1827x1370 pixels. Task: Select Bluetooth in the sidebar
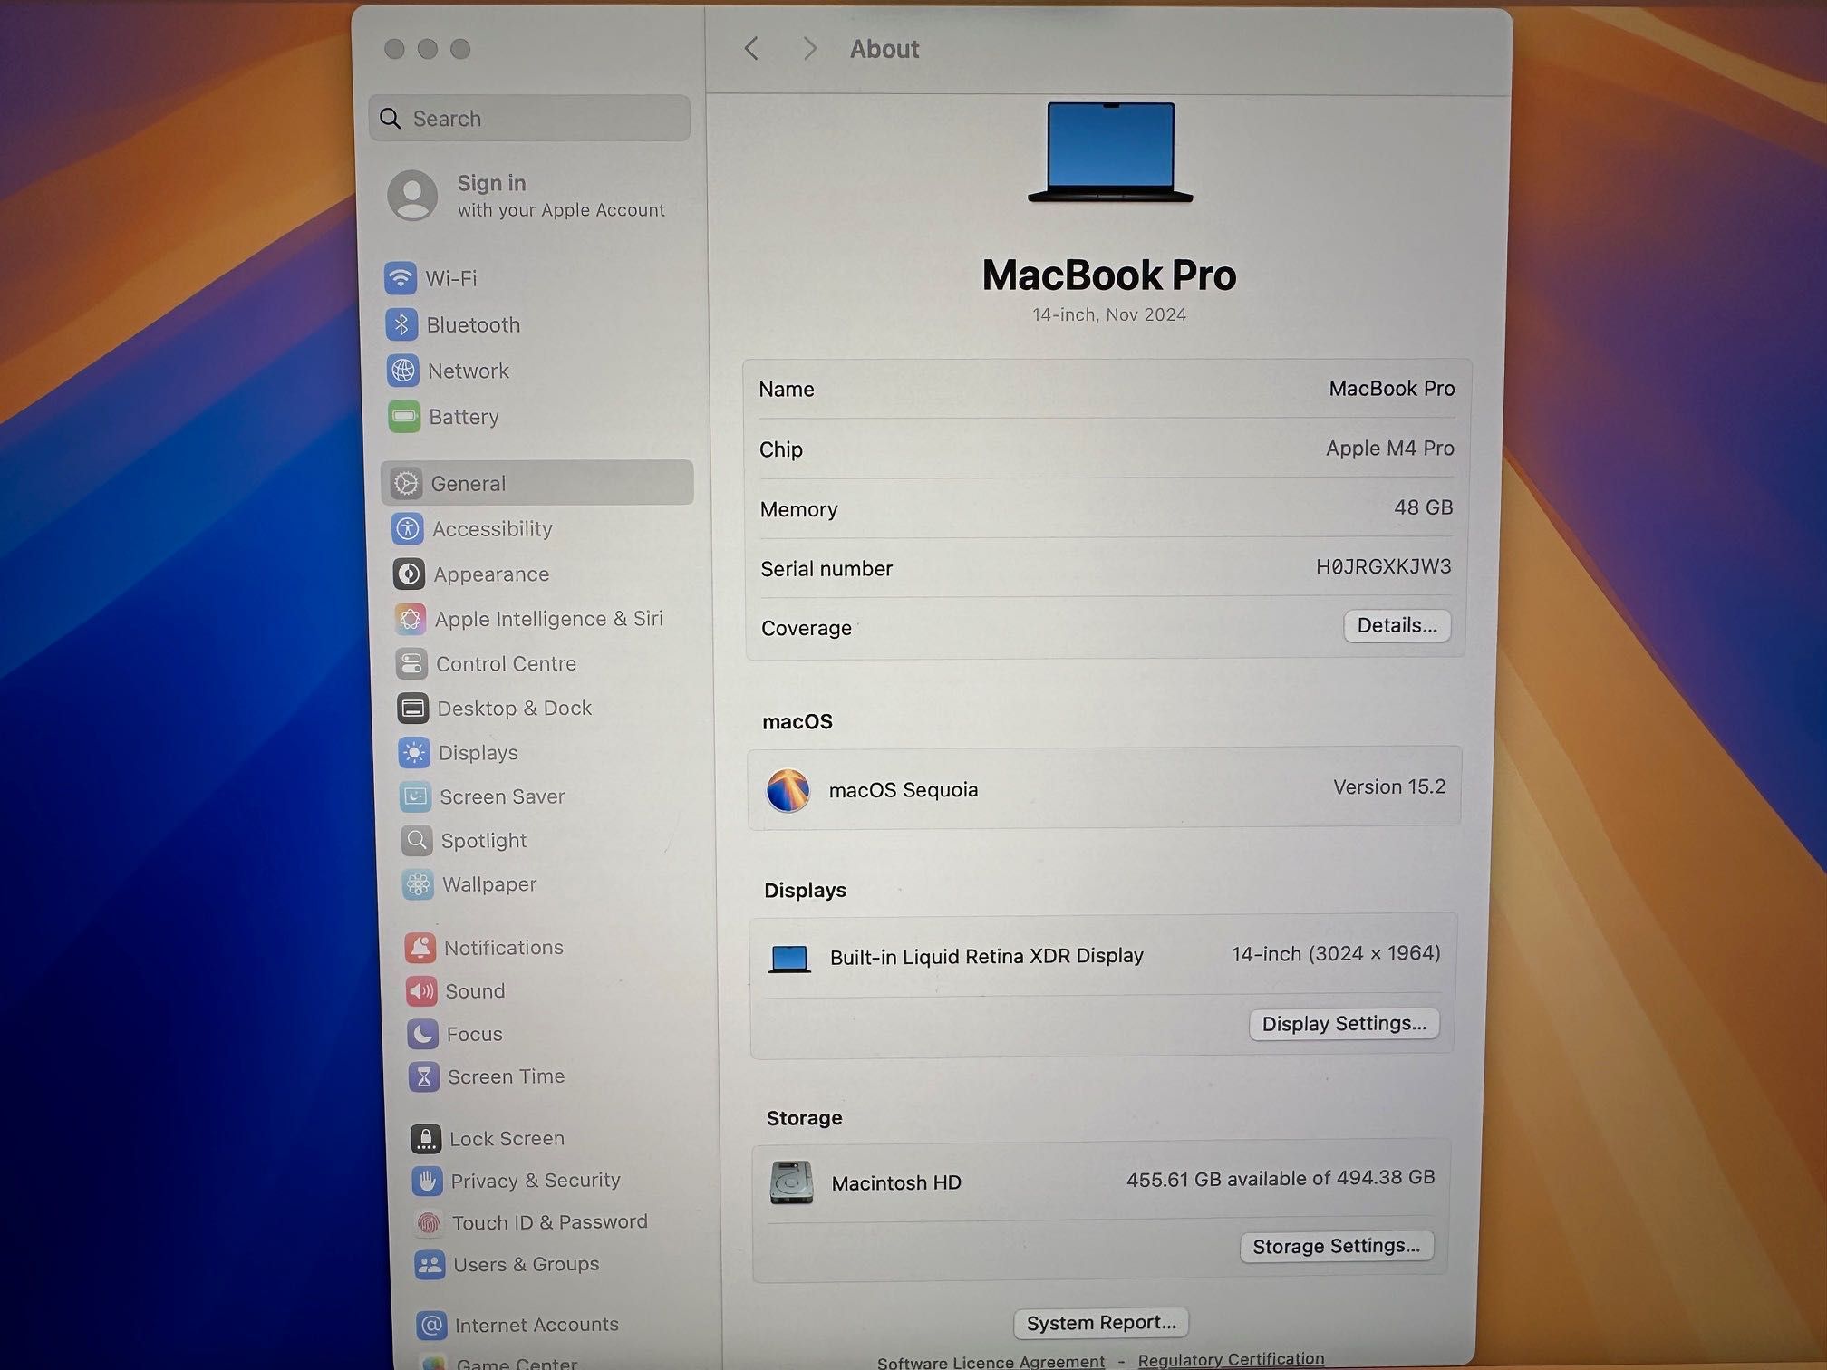pyautogui.click(x=538, y=324)
